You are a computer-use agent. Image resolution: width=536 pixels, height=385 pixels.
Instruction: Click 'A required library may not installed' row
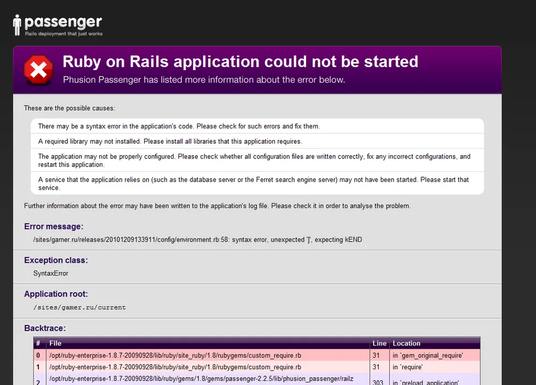(x=257, y=141)
